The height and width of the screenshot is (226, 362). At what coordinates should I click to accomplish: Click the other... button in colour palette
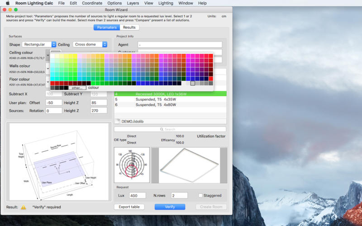(77, 88)
